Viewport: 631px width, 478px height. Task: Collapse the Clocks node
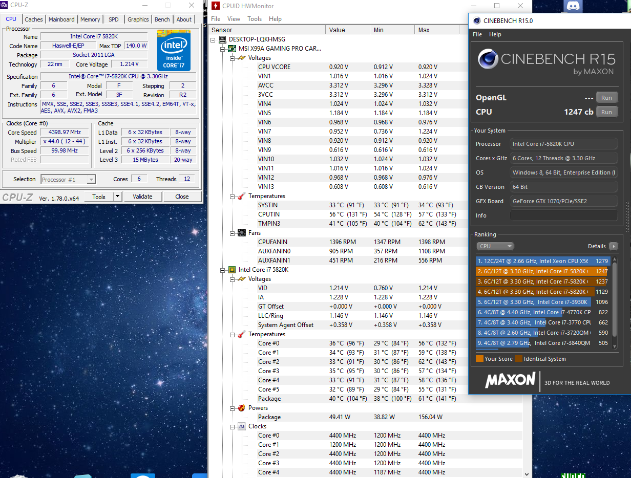[x=232, y=426]
